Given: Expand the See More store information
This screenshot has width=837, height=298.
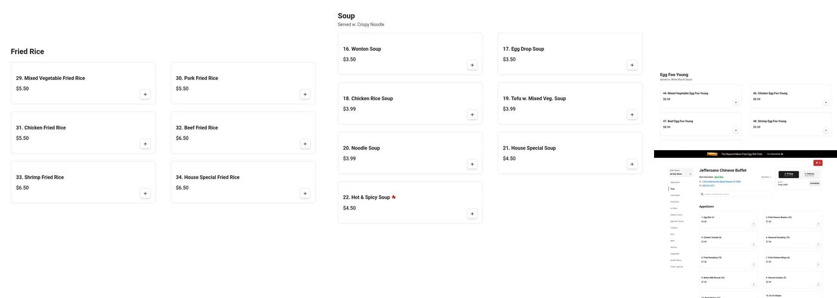Looking at the screenshot, I should (x=766, y=177).
